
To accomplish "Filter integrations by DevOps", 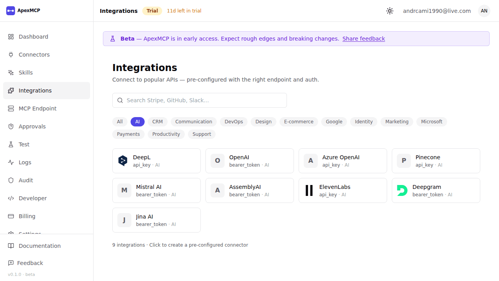I will pyautogui.click(x=234, y=122).
